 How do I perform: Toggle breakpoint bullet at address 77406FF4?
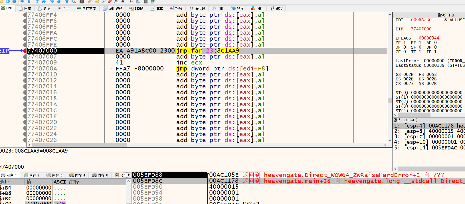pos(25,15)
